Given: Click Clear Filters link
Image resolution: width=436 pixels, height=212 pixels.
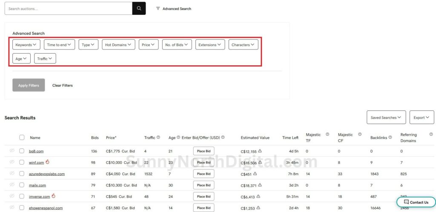Looking at the screenshot, I should pos(62,85).
